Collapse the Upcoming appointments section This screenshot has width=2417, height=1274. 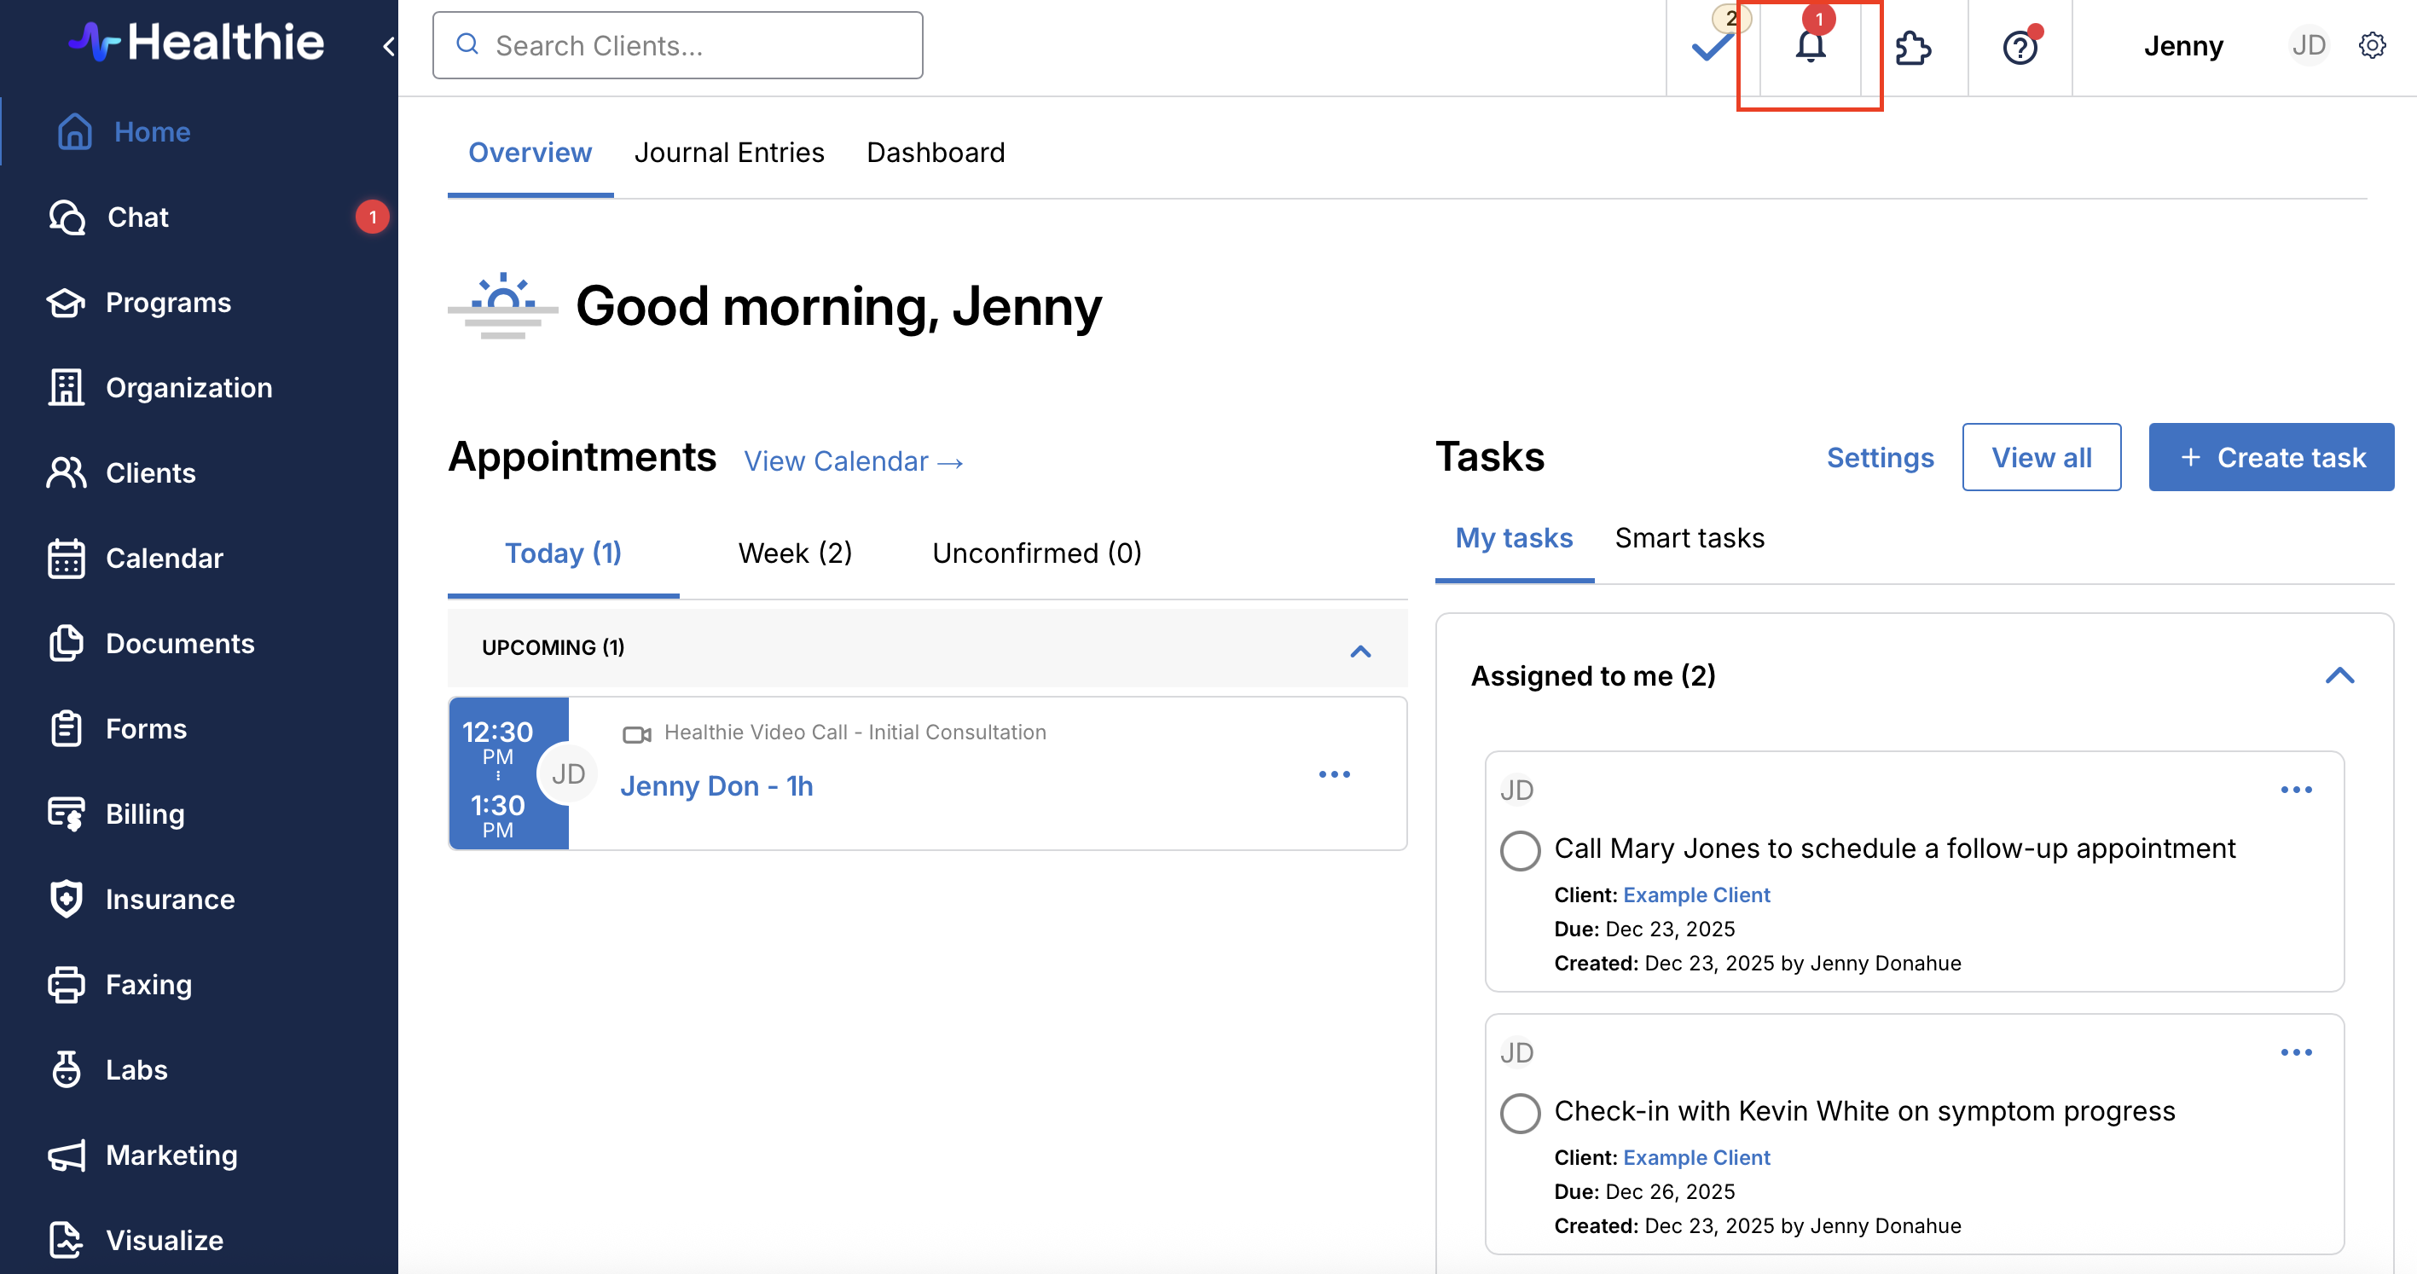[1359, 650]
